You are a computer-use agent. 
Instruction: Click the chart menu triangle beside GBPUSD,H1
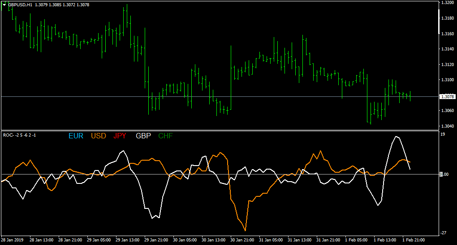pos(4,4)
